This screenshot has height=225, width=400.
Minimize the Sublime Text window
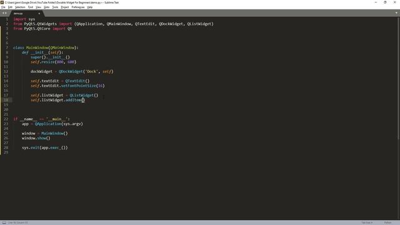tap(376, 2)
